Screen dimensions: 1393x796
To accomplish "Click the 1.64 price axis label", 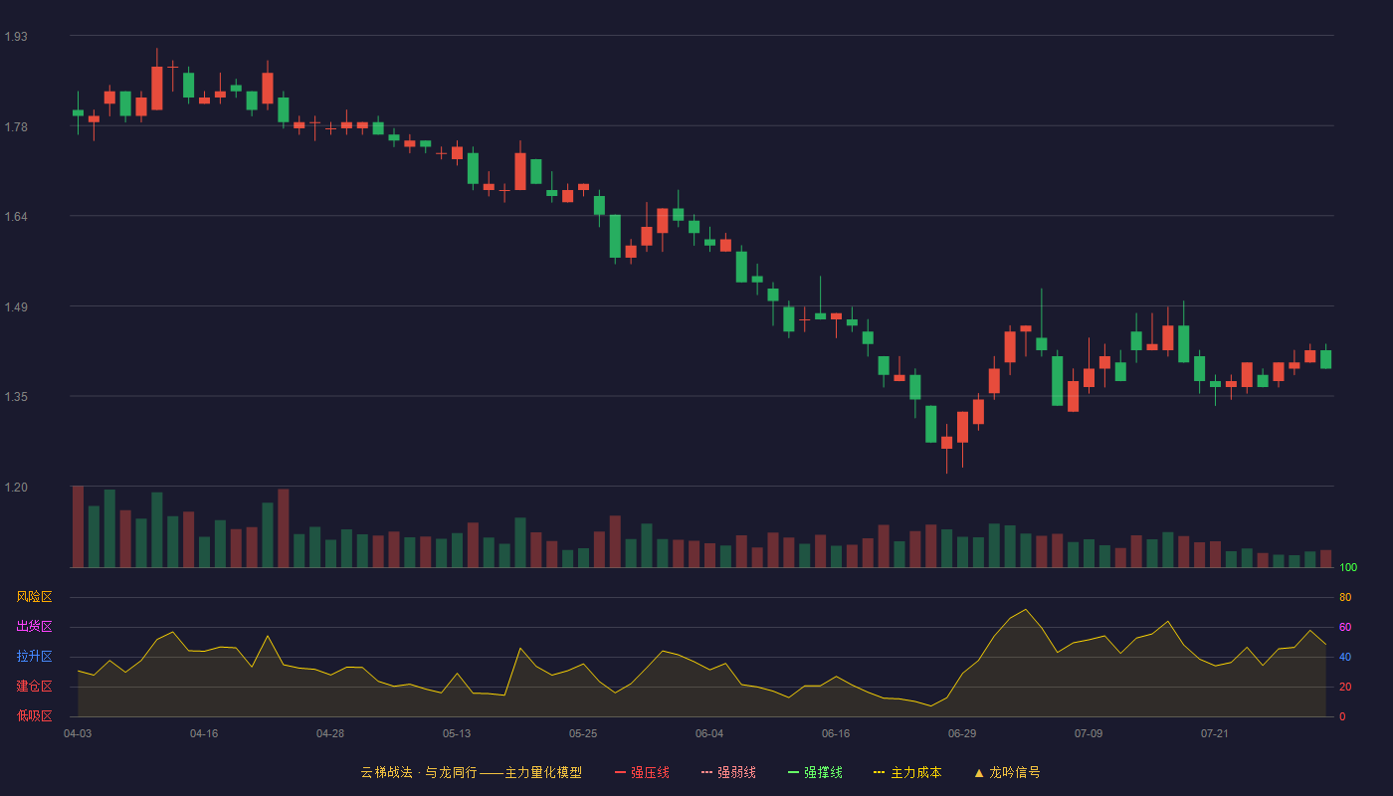I will tap(16, 217).
